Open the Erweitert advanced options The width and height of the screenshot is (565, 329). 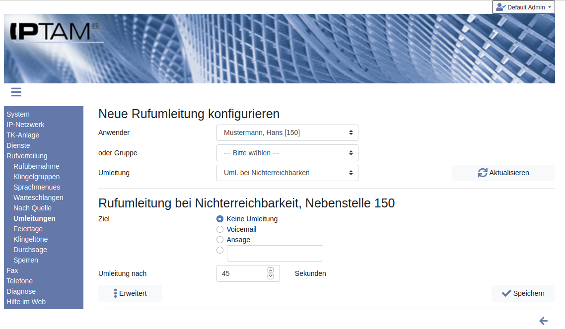130,293
